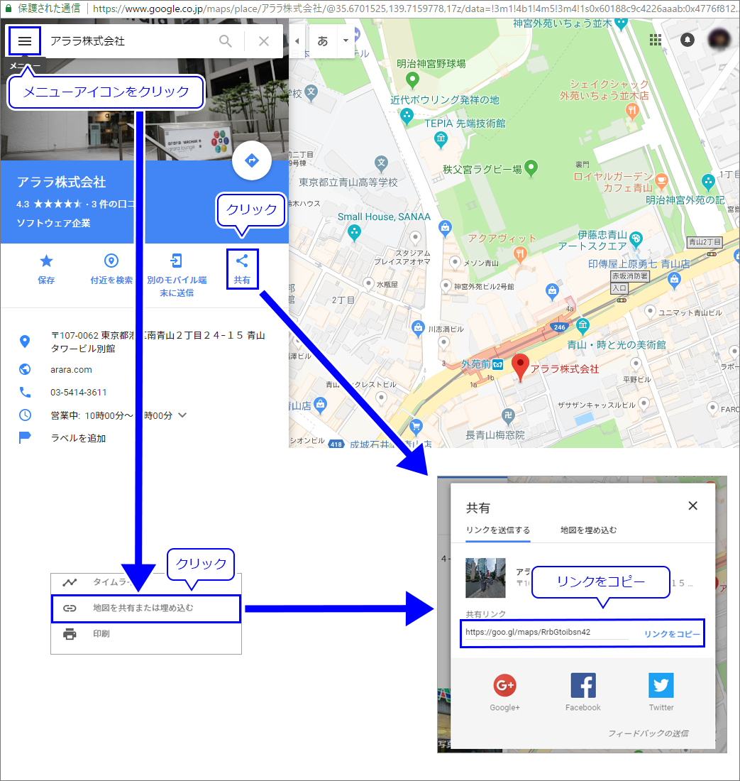Click the TEPIA 先端技術館 museum marker
The height and width of the screenshot is (781, 740).
(x=441, y=140)
